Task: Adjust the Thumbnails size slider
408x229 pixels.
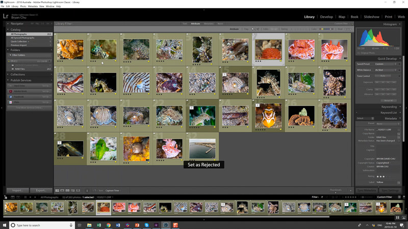Action: 337,191
